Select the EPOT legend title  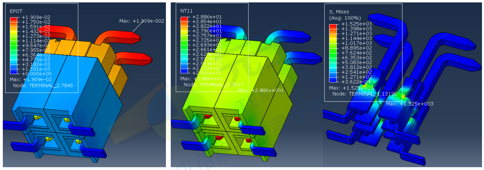click(x=16, y=11)
